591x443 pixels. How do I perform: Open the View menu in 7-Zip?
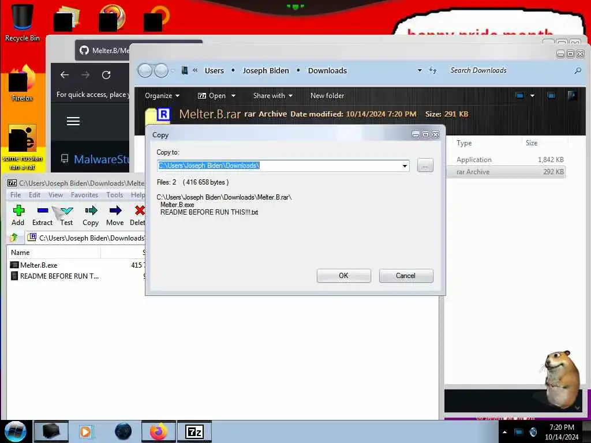click(55, 195)
